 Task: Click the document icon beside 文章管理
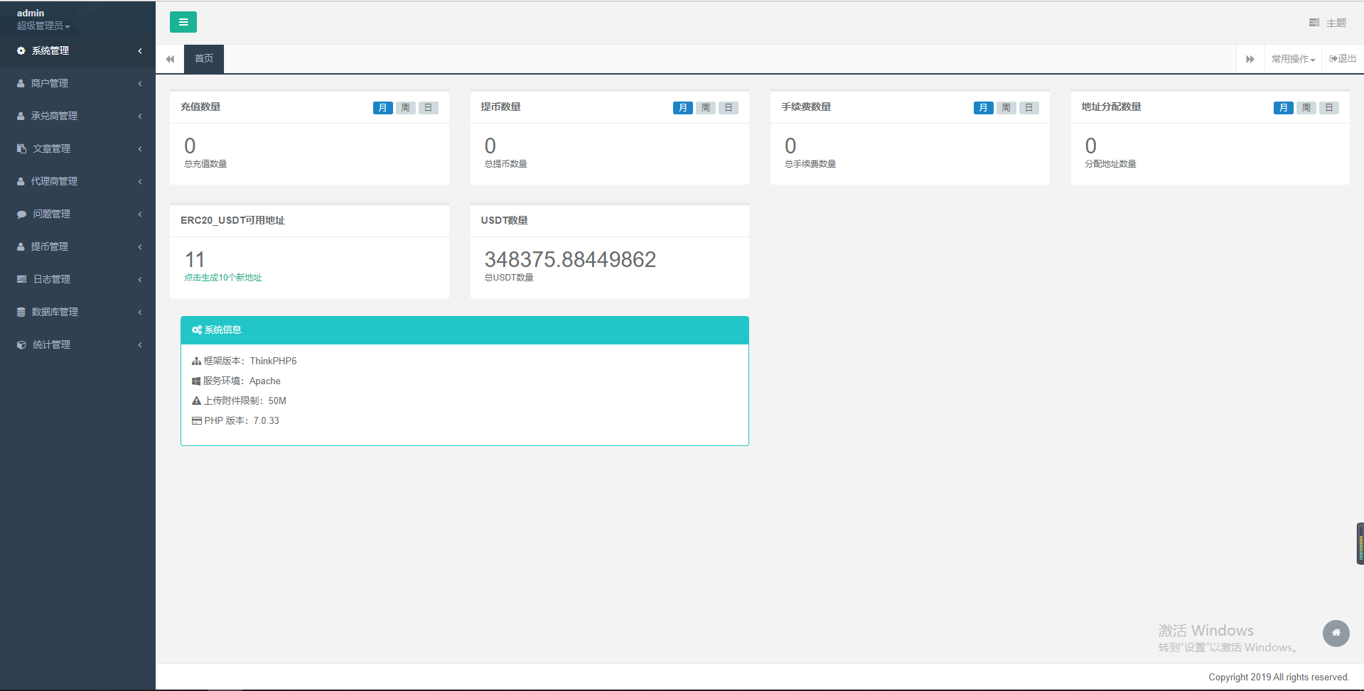[21, 149]
